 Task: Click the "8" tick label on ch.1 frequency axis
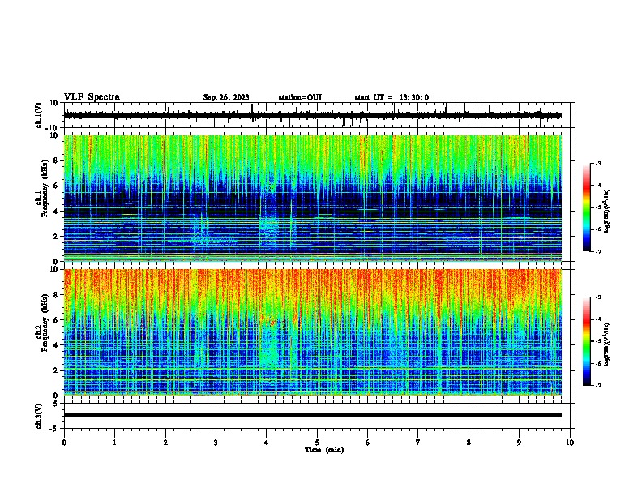tap(57, 160)
